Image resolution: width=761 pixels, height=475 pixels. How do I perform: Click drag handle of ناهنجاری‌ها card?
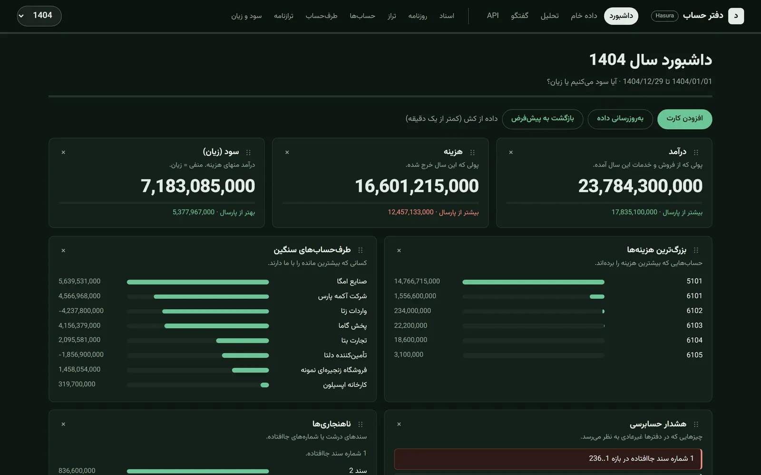pyautogui.click(x=361, y=424)
